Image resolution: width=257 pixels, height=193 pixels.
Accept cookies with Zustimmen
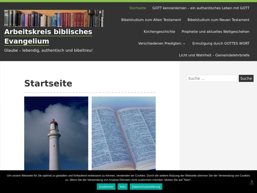tap(106, 187)
